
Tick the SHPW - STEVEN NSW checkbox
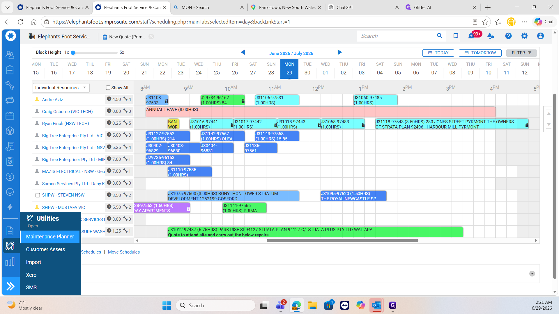(38, 195)
